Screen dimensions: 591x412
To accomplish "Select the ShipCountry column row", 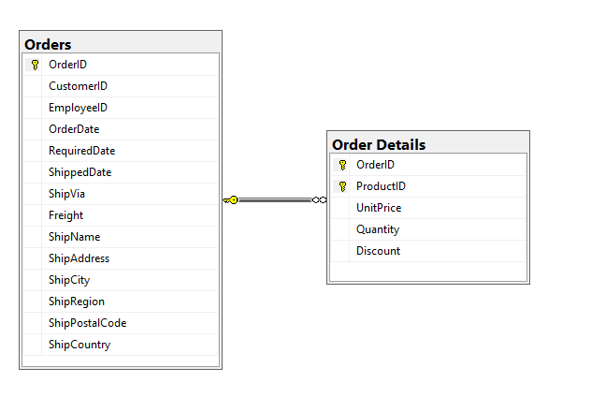I will (x=121, y=345).
